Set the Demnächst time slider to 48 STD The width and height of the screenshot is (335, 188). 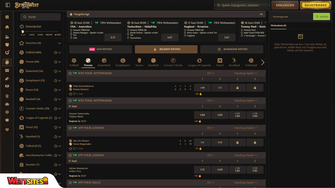pyautogui.click(x=58, y=35)
